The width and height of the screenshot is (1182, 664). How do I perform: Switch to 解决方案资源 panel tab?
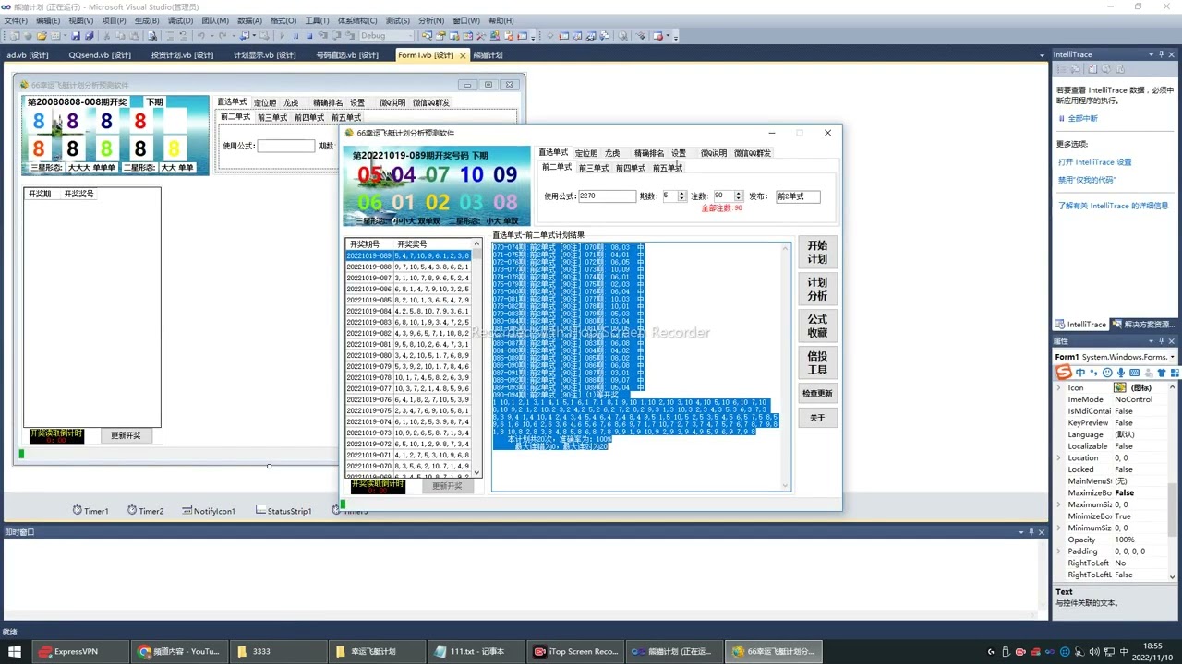click(1143, 325)
